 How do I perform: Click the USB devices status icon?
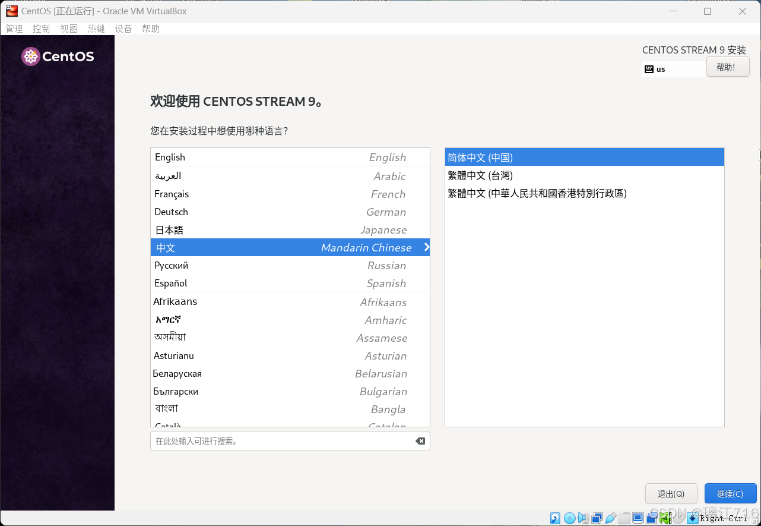pyautogui.click(x=610, y=518)
